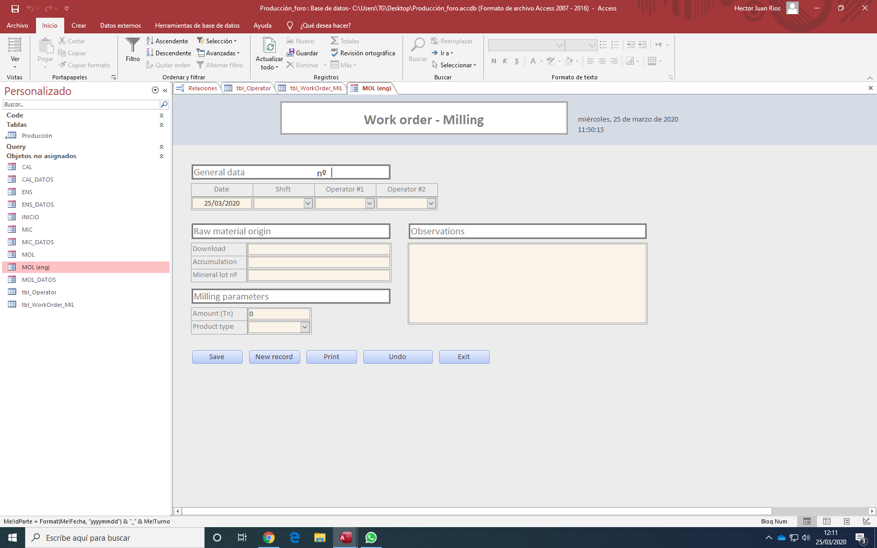Switch to Design view in status bar

[x=867, y=521]
